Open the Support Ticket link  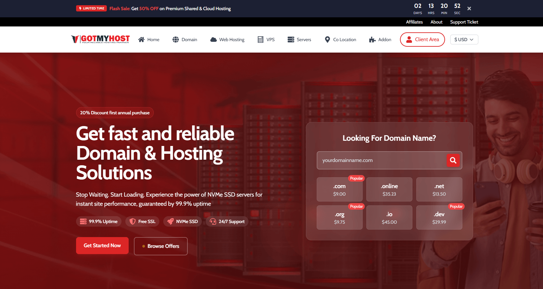[464, 22]
